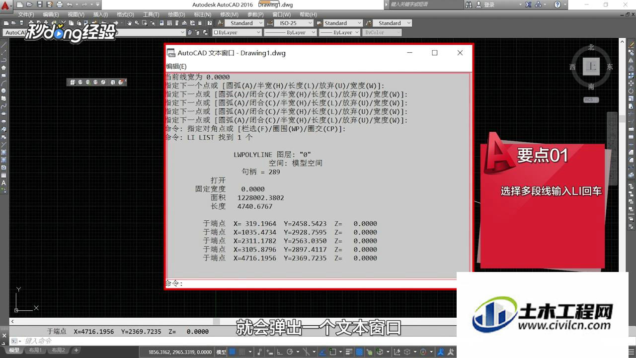Image resolution: width=636 pixels, height=358 pixels.
Task: Select the Circle draw tool
Action: coord(3,90)
